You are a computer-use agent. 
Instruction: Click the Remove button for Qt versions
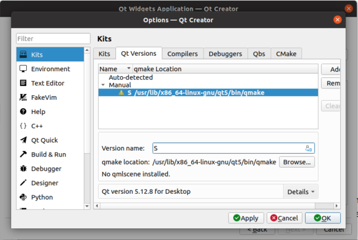tap(331, 83)
